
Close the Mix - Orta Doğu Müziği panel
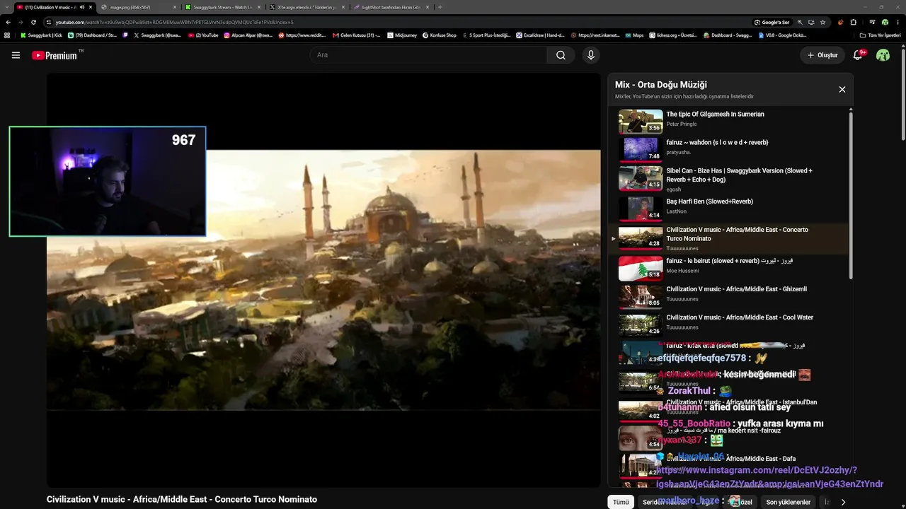point(842,90)
